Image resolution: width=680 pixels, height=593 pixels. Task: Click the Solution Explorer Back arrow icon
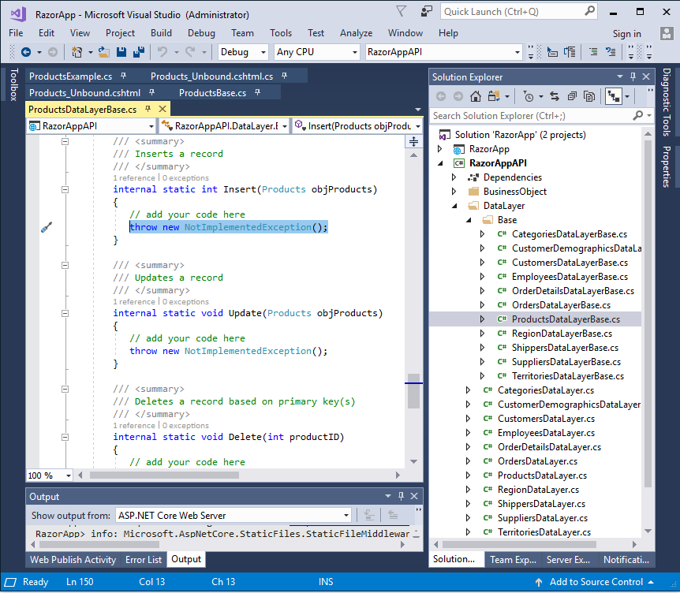pyautogui.click(x=441, y=96)
